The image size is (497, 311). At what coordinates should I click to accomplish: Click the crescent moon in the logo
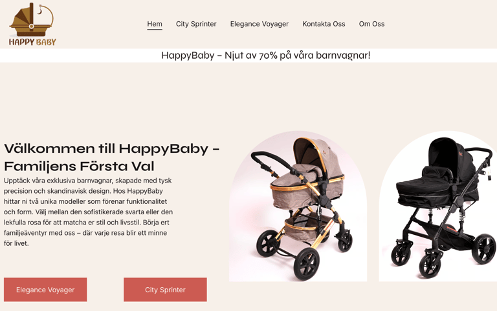39,12
